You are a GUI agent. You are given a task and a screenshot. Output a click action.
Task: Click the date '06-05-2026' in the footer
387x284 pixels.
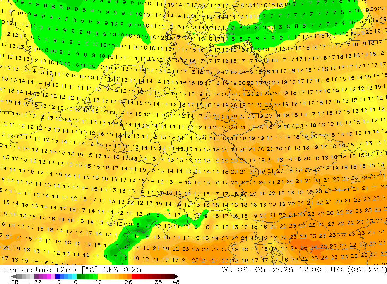coord(265,270)
